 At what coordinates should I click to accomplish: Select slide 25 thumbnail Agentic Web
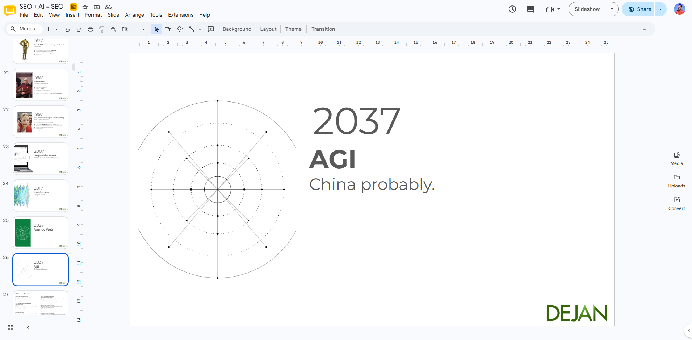pyautogui.click(x=41, y=233)
